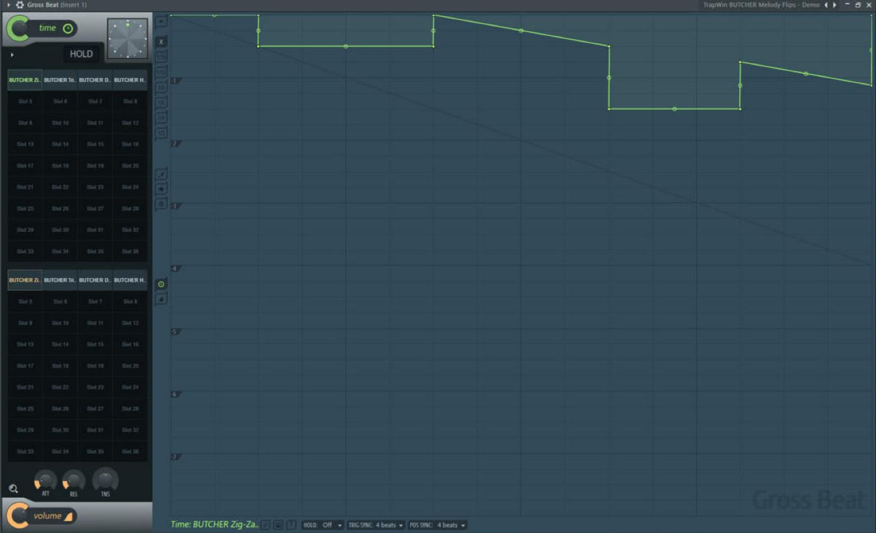Select the orange-highlighted BUTCHER Zi.. volume slot
The height and width of the screenshot is (533, 876).
pos(25,280)
